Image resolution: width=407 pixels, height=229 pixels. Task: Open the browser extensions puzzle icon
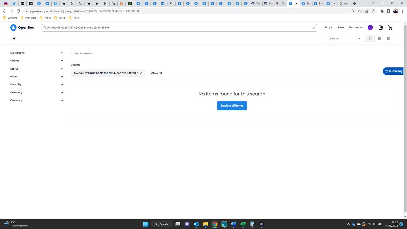[x=382, y=11]
